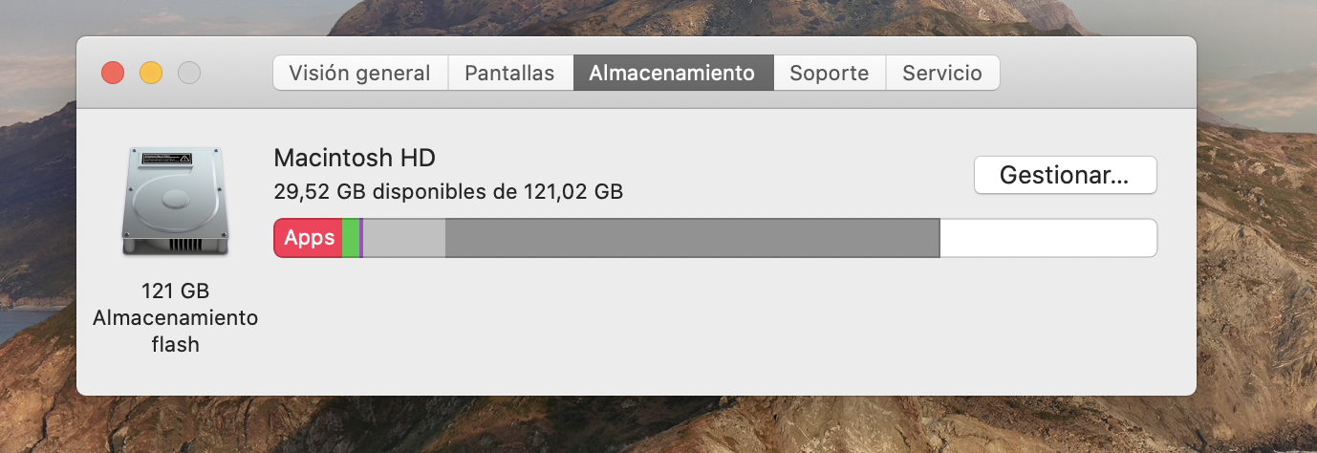Screen dimensions: 1317x453
Task: Click the 29,52 GB disponibles text
Action: (448, 191)
